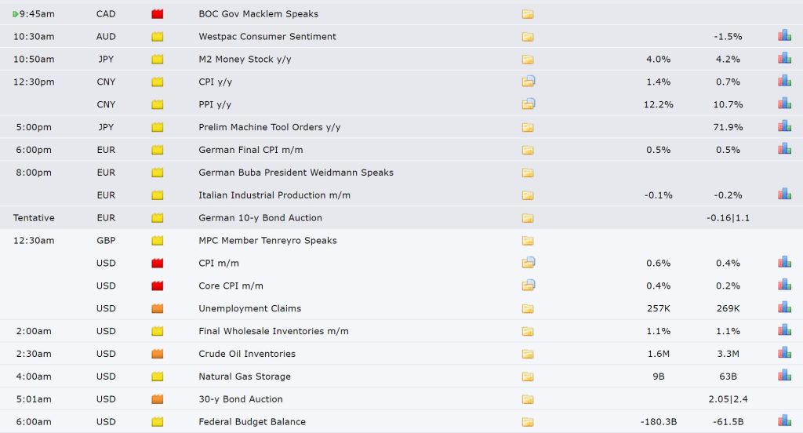Viewport: 803px width, 433px height.
Task: Open chart icon for M2 Money Stock y/y
Action: [x=784, y=58]
